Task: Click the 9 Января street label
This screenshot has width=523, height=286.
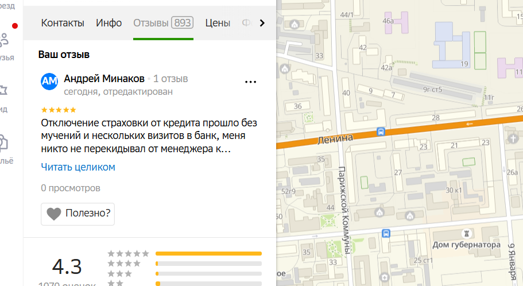Action: 512,262
